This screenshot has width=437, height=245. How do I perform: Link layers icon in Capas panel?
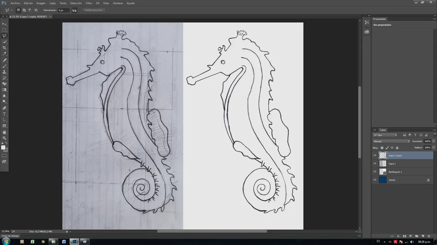(x=392, y=236)
